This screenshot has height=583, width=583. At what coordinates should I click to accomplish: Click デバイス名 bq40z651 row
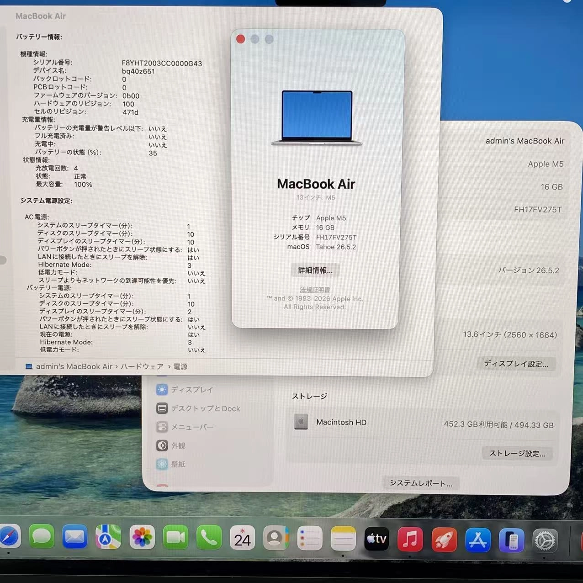pos(94,71)
